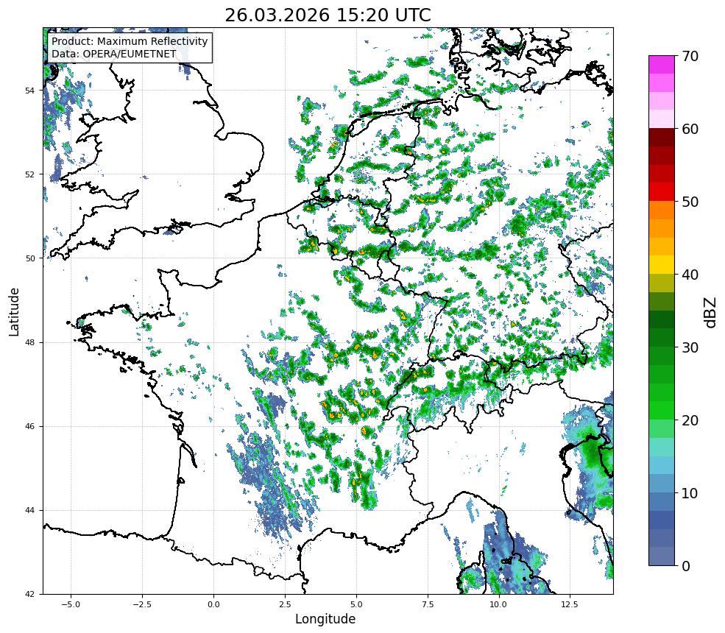This screenshot has height=633, width=725.
Task: Click the longitude tick label 2.5
Action: pyautogui.click(x=285, y=604)
